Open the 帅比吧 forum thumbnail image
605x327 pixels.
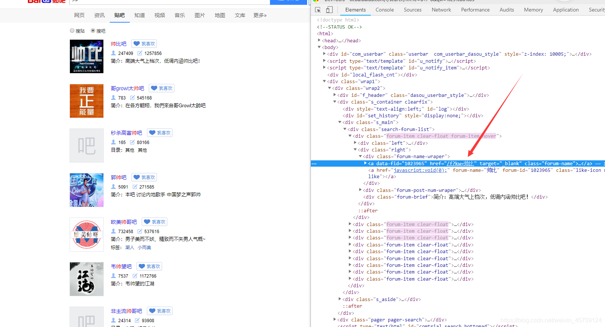(x=87, y=56)
